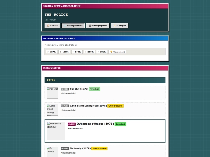Click the clapperboard icon on Filmographies
Viewport: 210px width, 157px height.
point(89,26)
